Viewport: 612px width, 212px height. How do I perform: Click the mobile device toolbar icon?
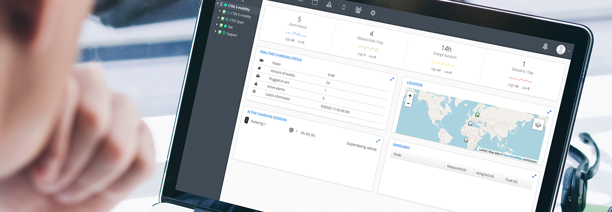(344, 7)
